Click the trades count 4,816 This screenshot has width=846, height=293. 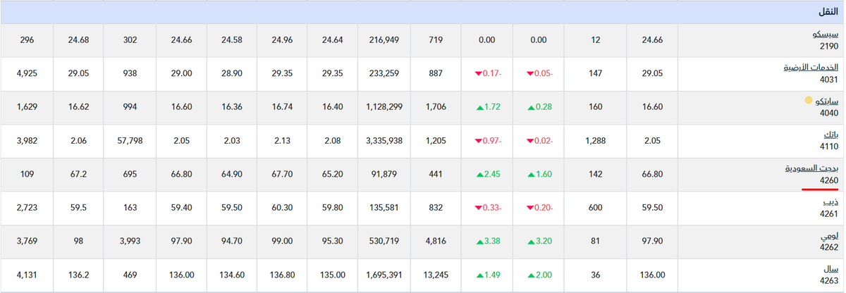(435, 242)
